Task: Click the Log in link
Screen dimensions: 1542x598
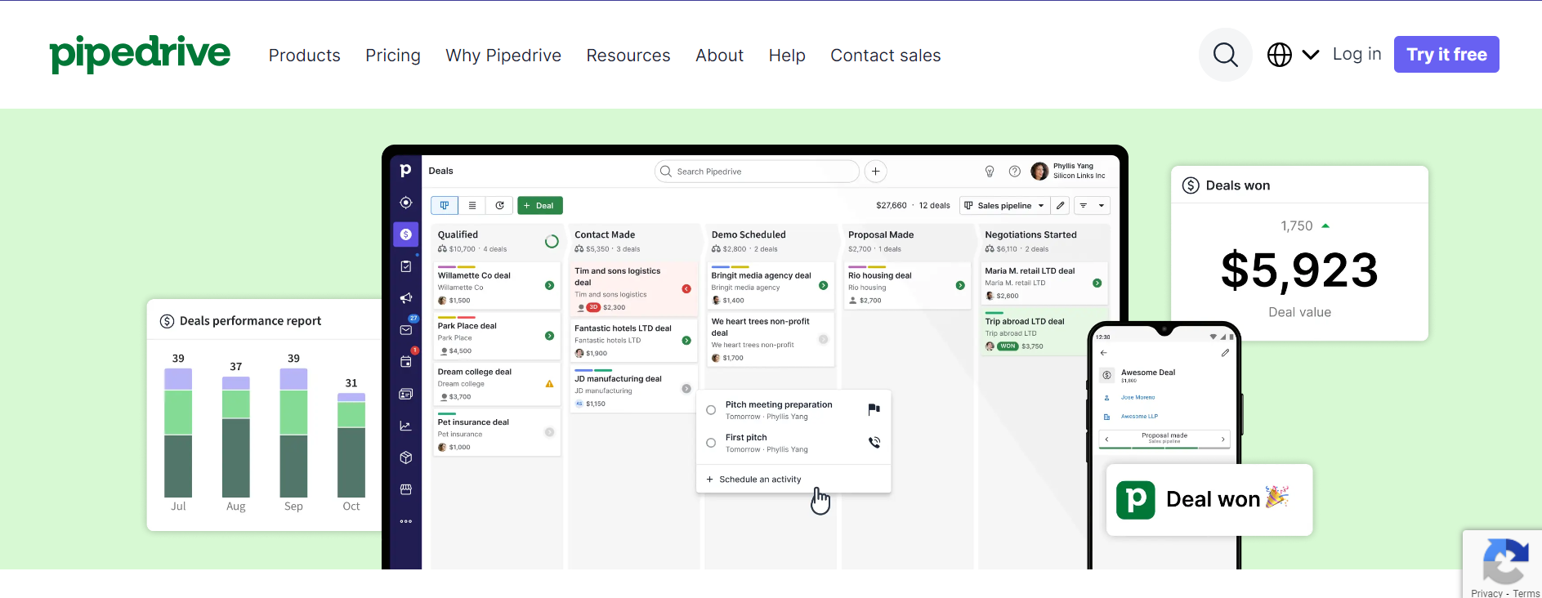Action: 1357,54
